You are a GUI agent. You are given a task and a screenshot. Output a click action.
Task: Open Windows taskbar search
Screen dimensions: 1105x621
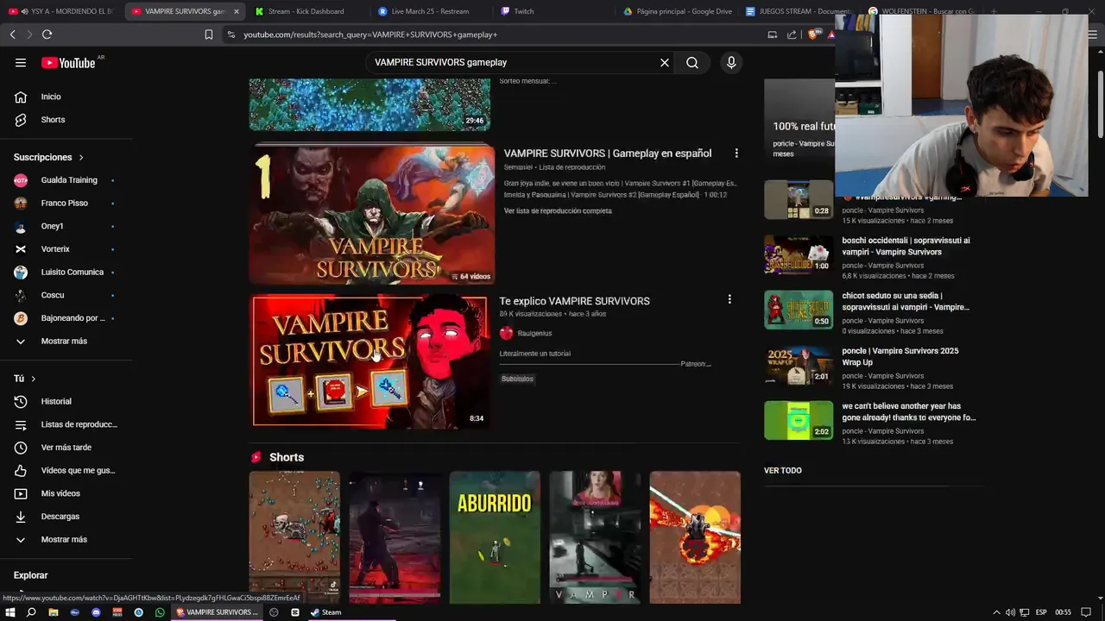coord(31,612)
